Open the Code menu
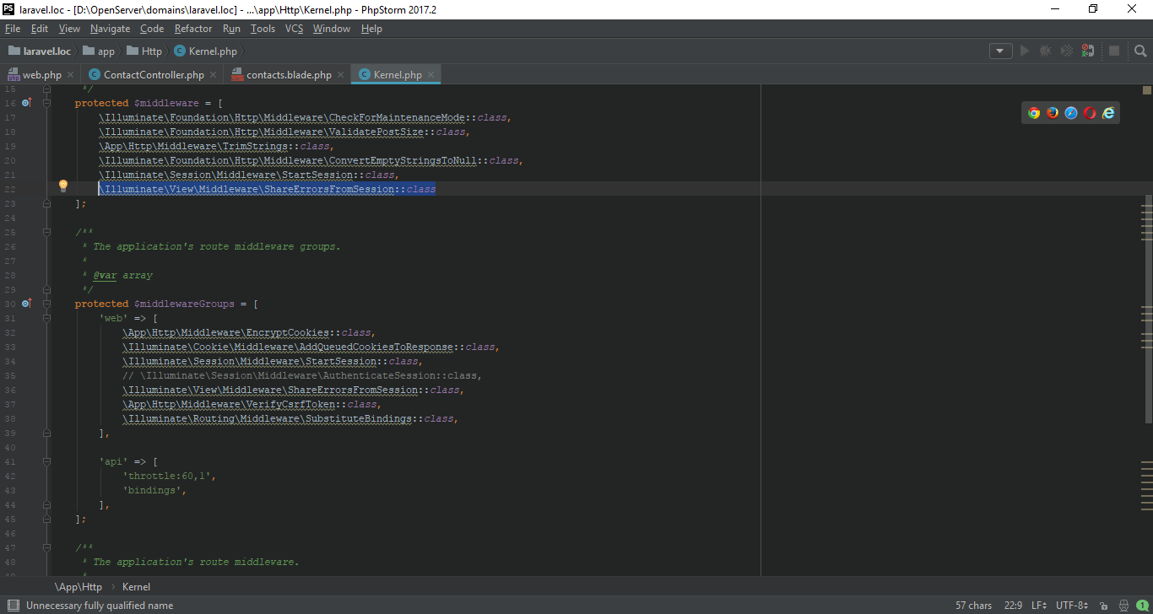 [152, 29]
